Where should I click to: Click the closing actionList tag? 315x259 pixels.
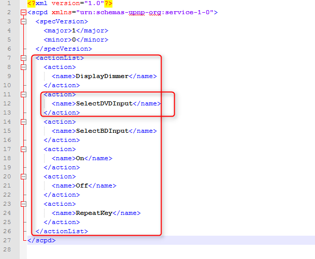(62, 231)
